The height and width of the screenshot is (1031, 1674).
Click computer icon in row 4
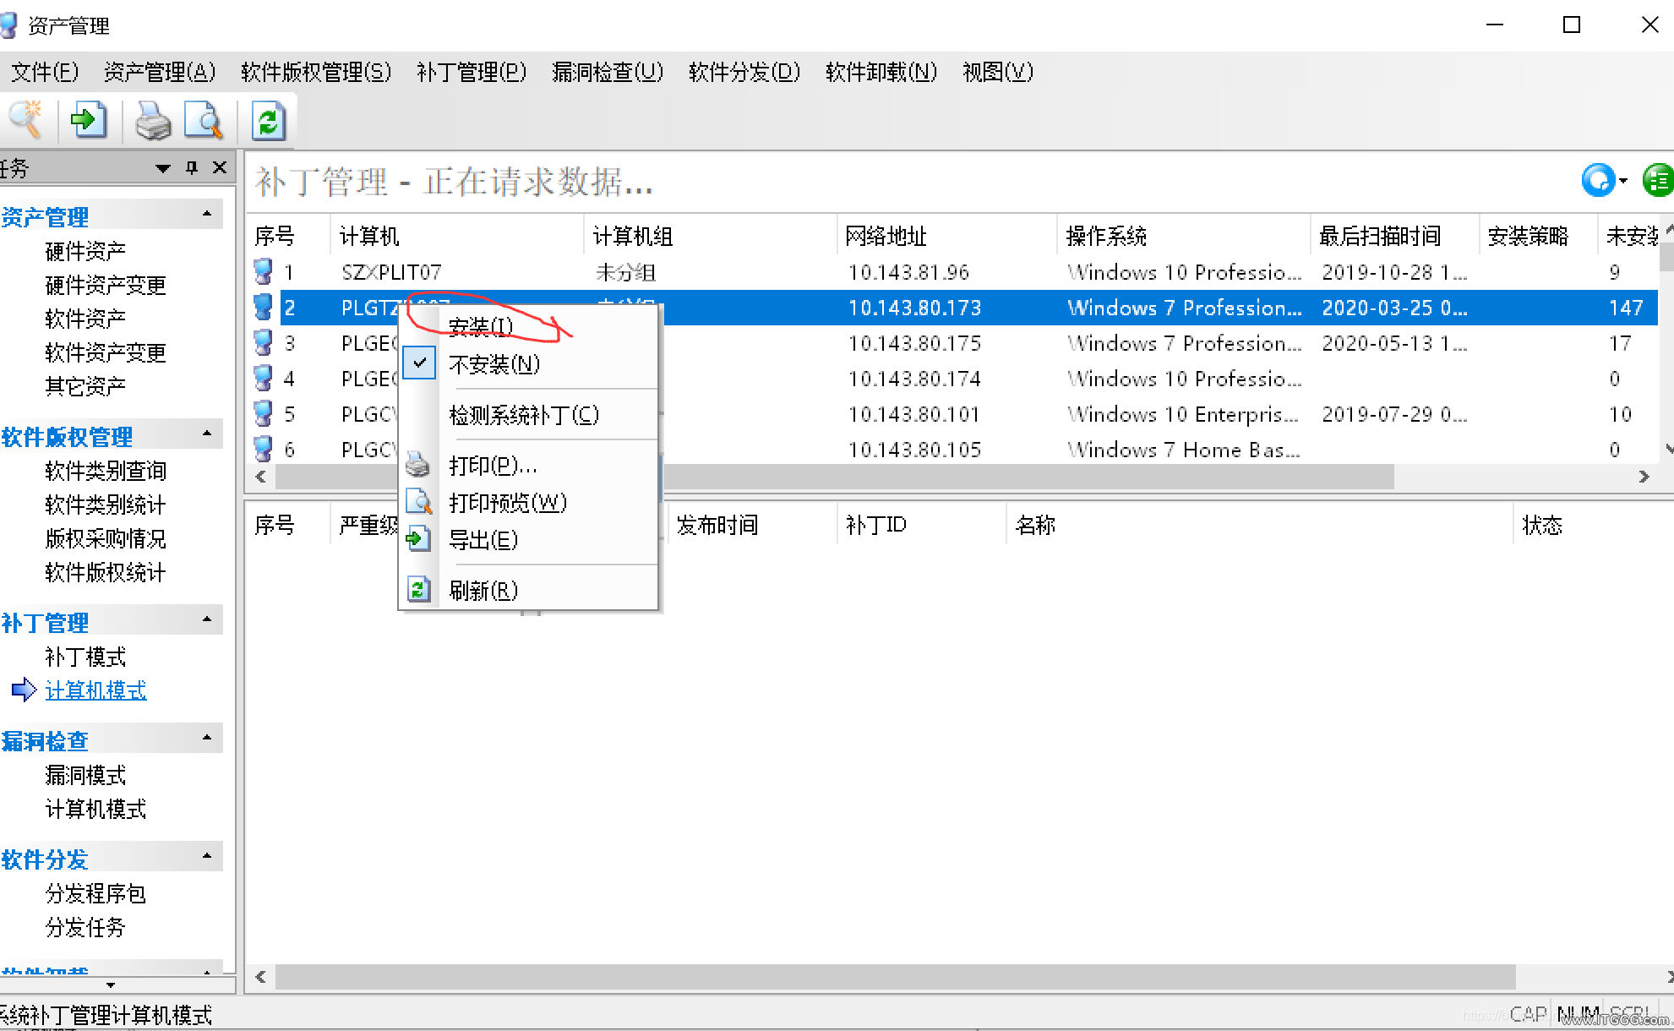[x=264, y=379]
